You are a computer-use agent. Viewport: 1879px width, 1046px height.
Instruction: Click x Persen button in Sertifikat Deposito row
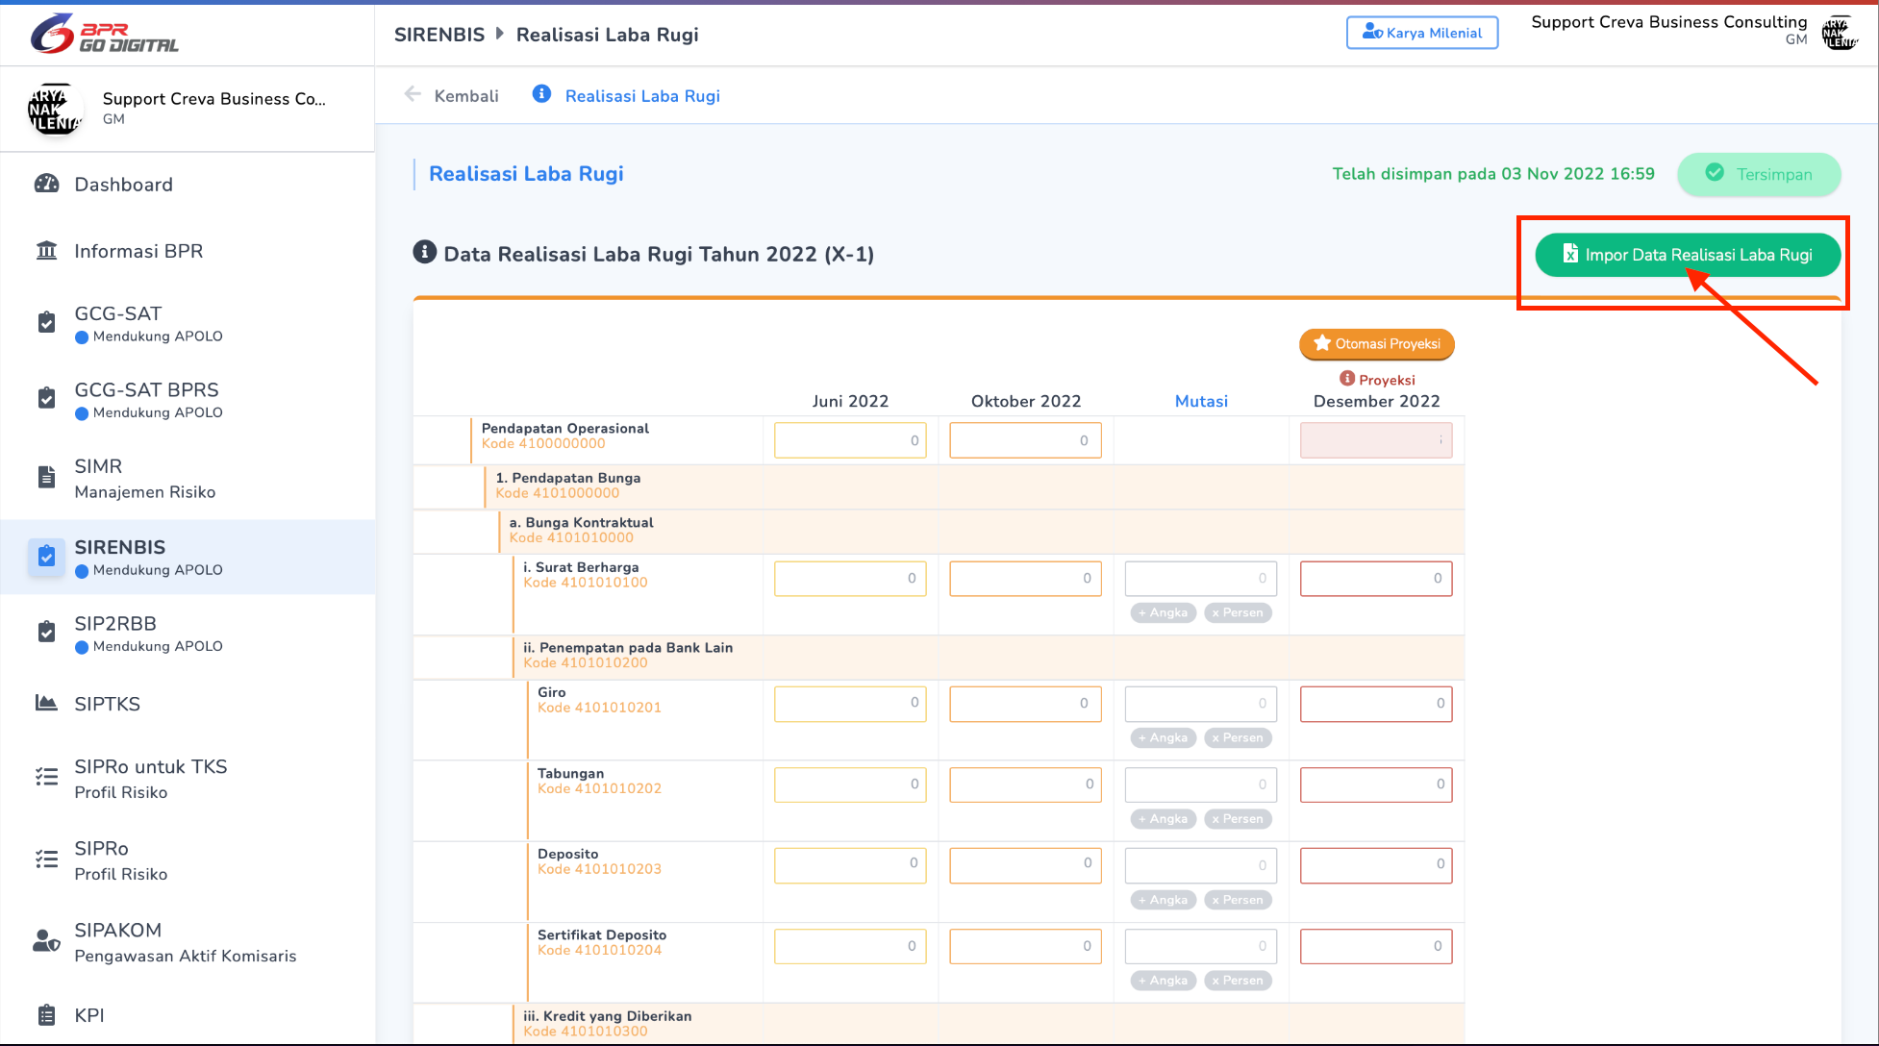tap(1238, 981)
